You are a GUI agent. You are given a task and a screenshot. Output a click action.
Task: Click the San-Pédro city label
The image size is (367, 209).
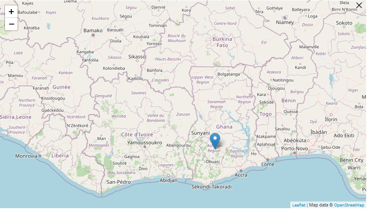click(x=119, y=182)
